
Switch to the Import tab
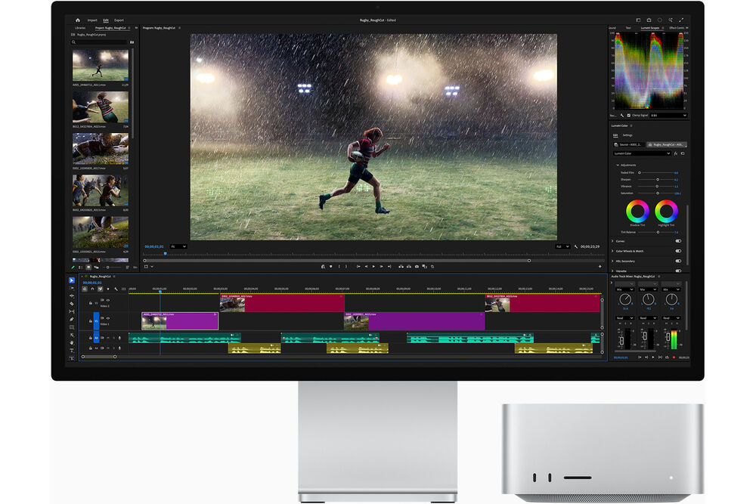click(92, 20)
